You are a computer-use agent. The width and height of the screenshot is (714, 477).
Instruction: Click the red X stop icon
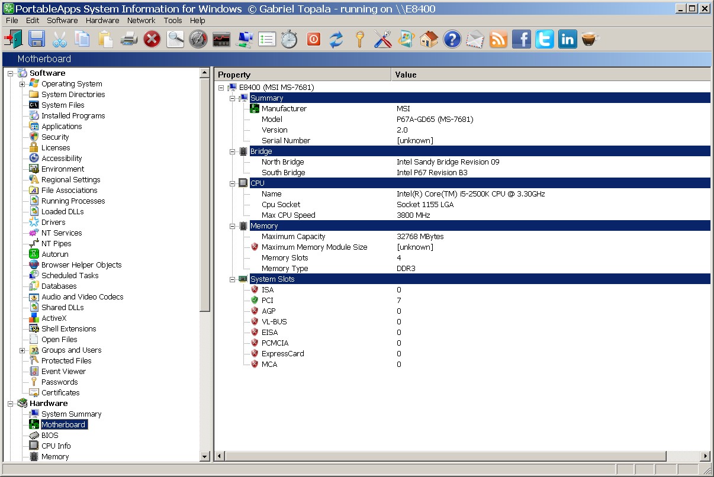pyautogui.click(x=152, y=39)
